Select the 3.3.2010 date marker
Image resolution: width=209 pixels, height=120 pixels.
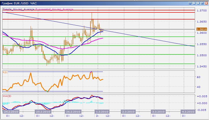pyautogui.click(x=158, y=112)
